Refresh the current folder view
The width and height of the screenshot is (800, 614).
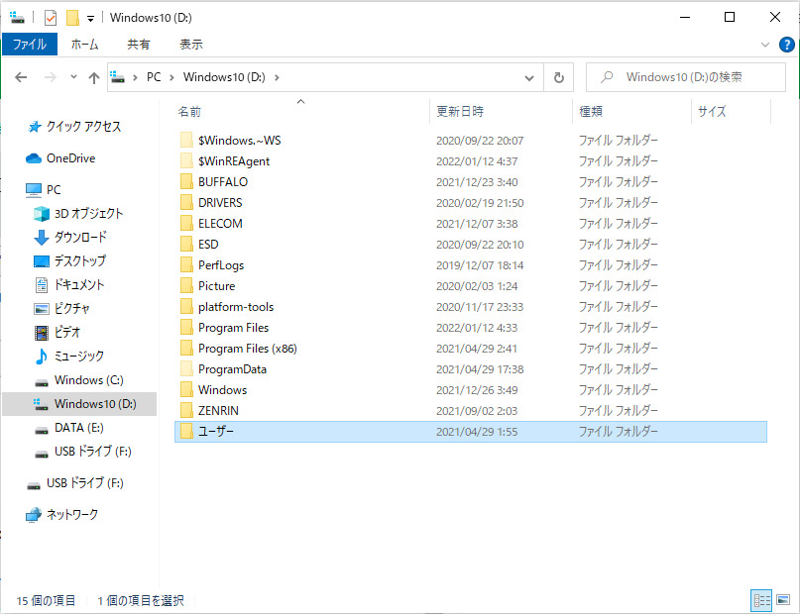(x=559, y=77)
